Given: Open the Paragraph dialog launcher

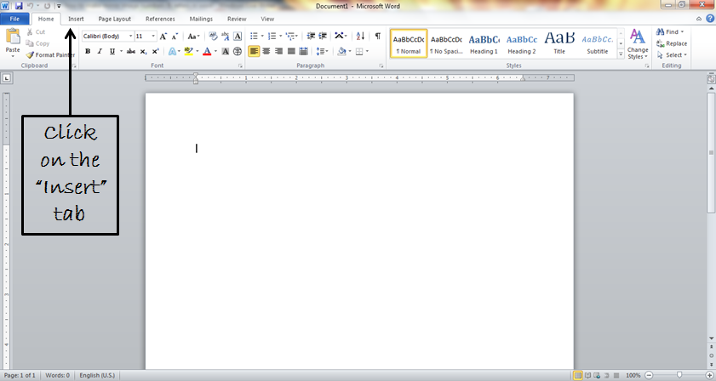Looking at the screenshot, I should click(381, 66).
